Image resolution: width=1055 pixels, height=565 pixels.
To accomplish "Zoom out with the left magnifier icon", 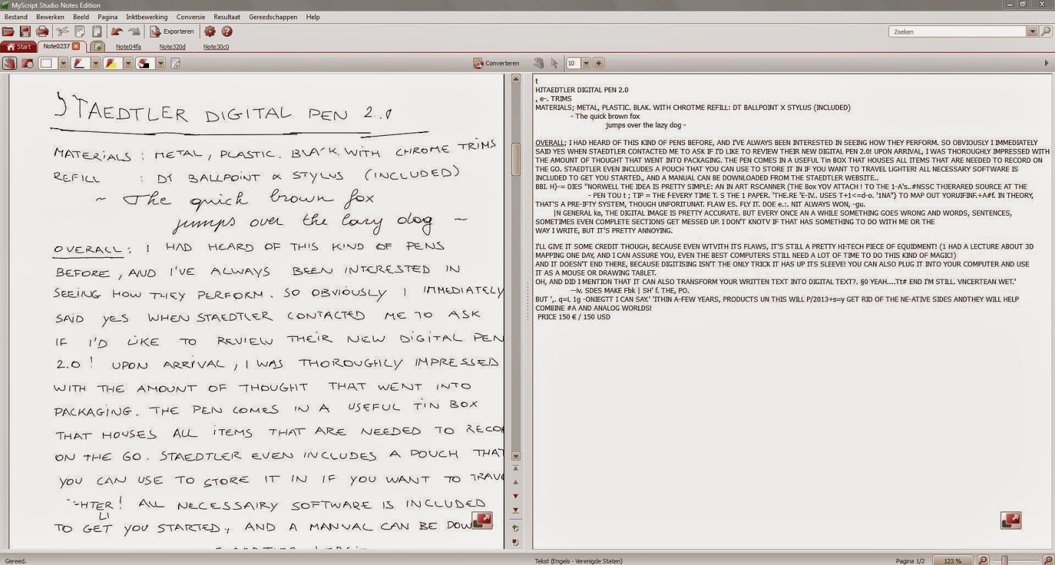I will [983, 560].
